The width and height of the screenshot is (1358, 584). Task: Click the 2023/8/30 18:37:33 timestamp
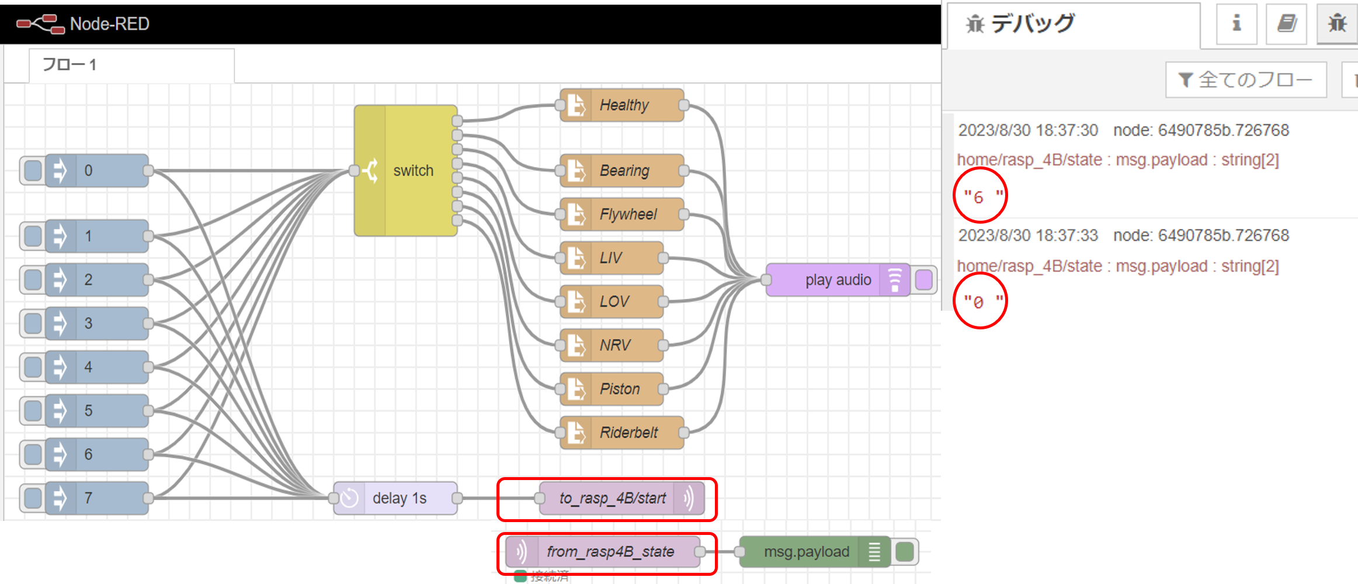(1028, 235)
